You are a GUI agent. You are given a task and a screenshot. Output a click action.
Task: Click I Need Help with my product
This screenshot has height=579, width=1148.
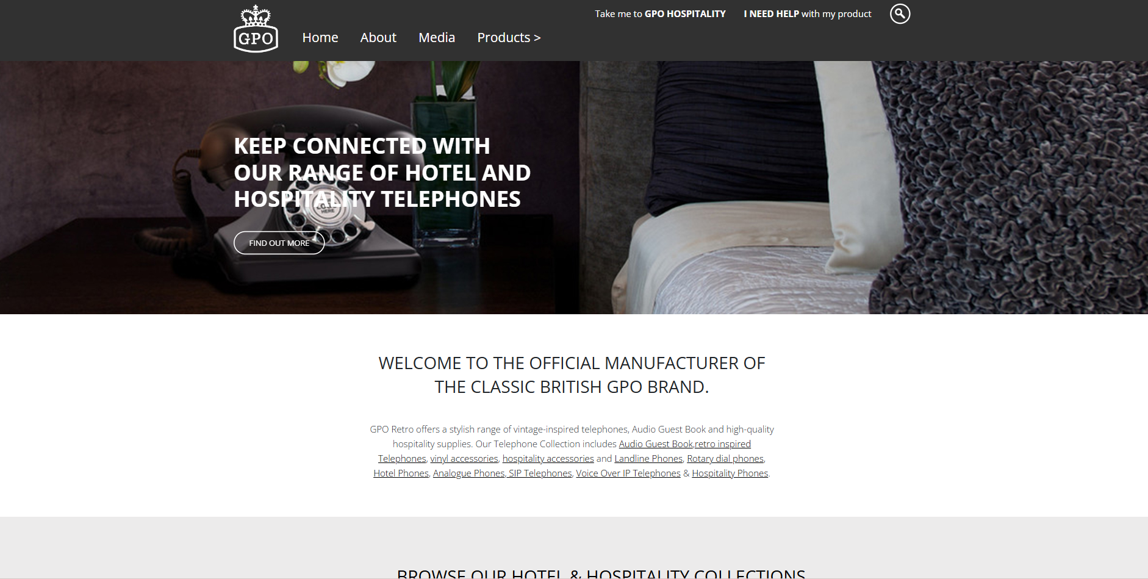(x=808, y=13)
